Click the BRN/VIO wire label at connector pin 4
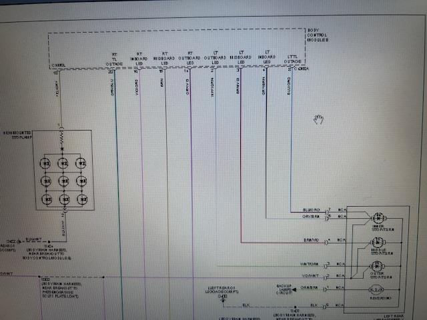The width and height of the screenshot is (427, 320). pos(312,240)
